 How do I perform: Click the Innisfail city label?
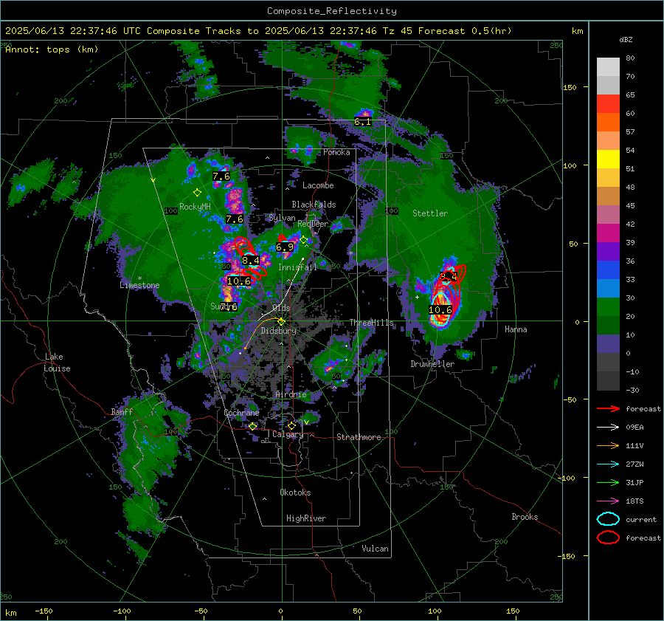tap(297, 267)
